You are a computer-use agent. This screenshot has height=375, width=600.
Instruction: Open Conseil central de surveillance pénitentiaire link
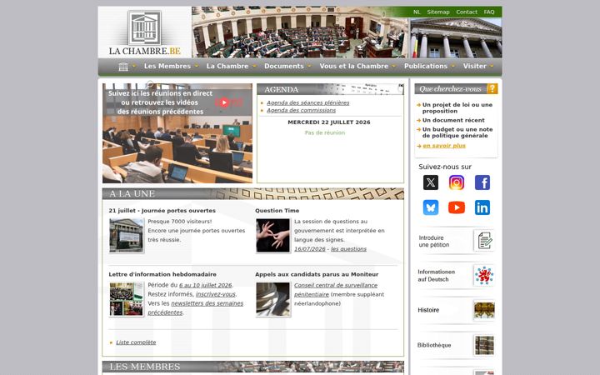tap(336, 290)
